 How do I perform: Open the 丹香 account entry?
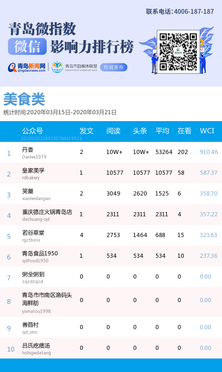coord(28,150)
